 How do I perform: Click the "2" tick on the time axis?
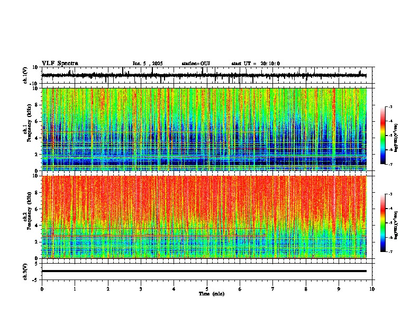[x=108, y=289]
